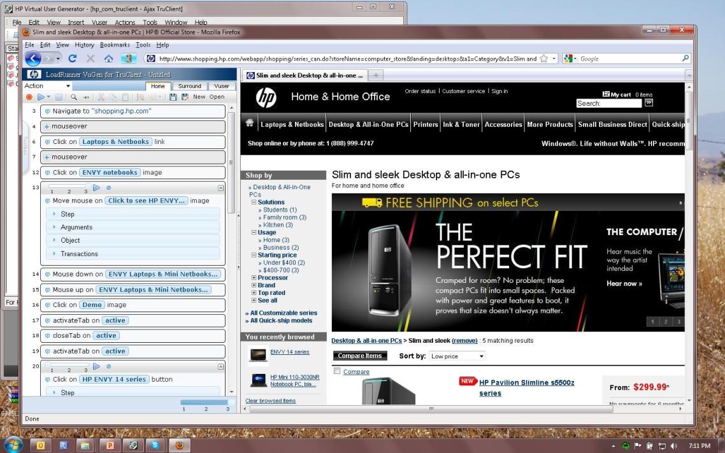Switch to the Vuser tab
Image resolution: width=725 pixels, height=453 pixels.
[x=222, y=86]
